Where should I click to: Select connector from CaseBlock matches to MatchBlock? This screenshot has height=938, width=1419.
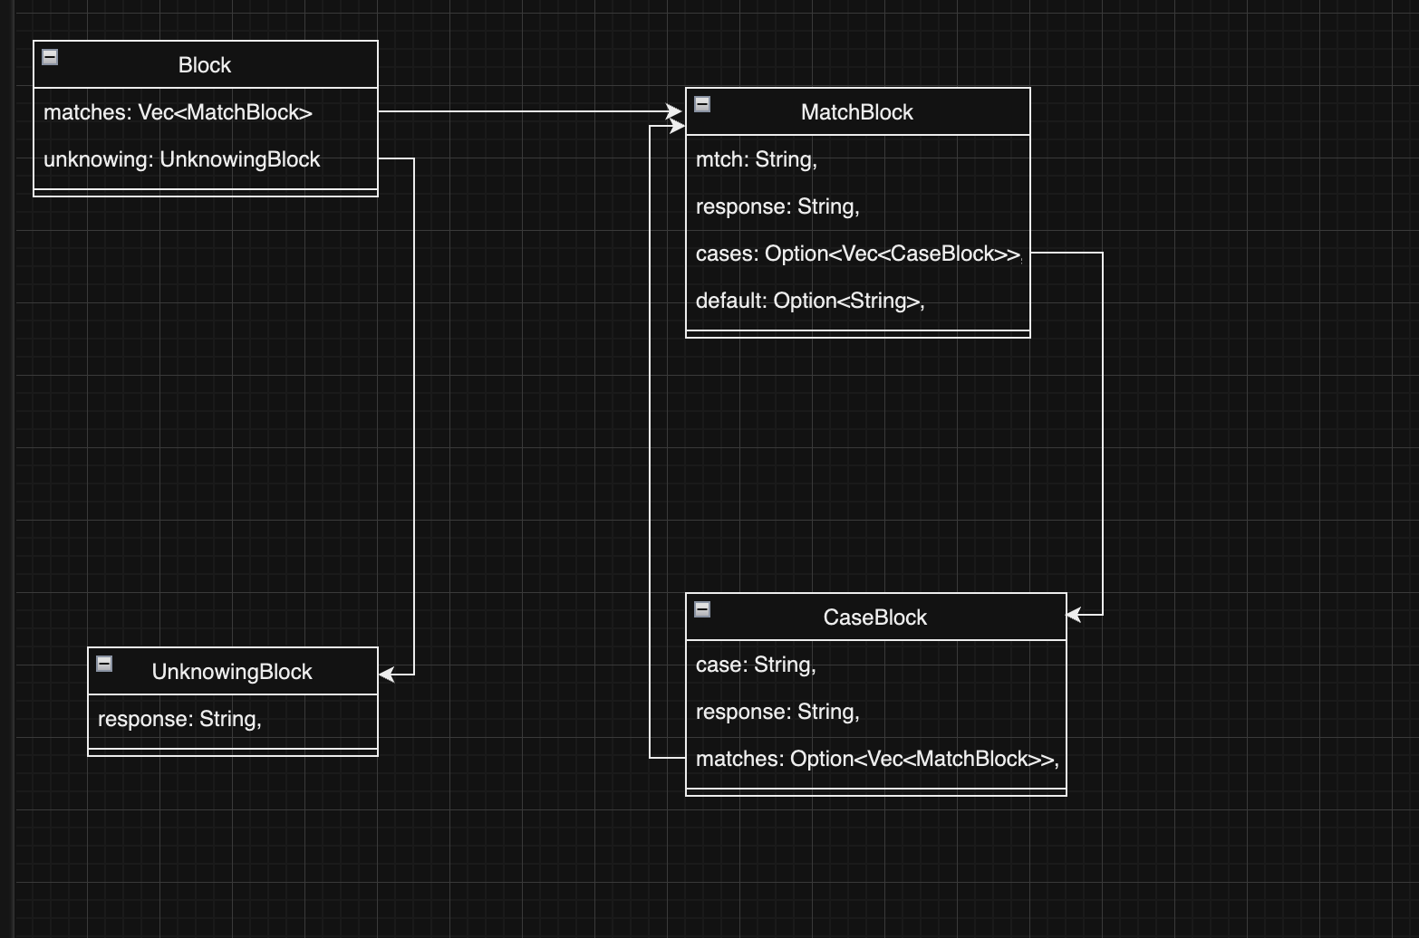point(650,444)
